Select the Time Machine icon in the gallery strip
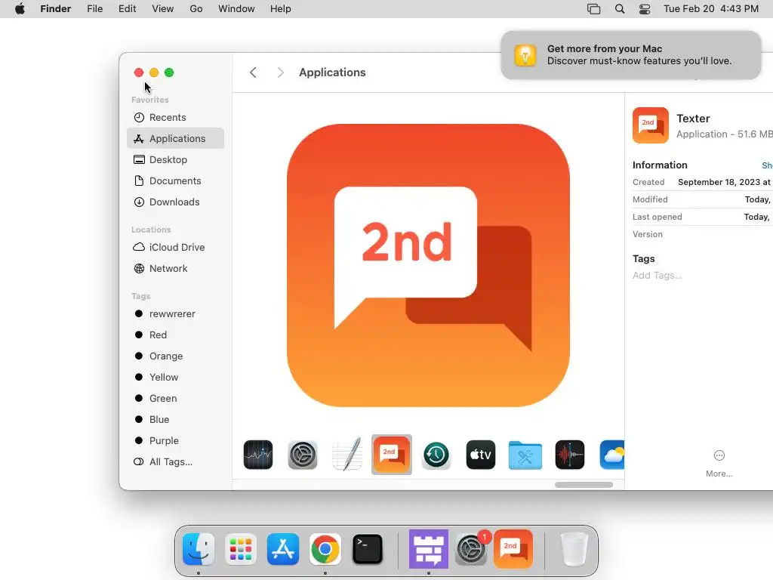Viewport: 773px width, 580px height. pos(436,455)
